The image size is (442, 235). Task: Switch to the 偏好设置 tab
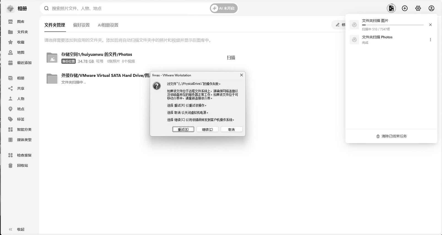pyautogui.click(x=81, y=25)
